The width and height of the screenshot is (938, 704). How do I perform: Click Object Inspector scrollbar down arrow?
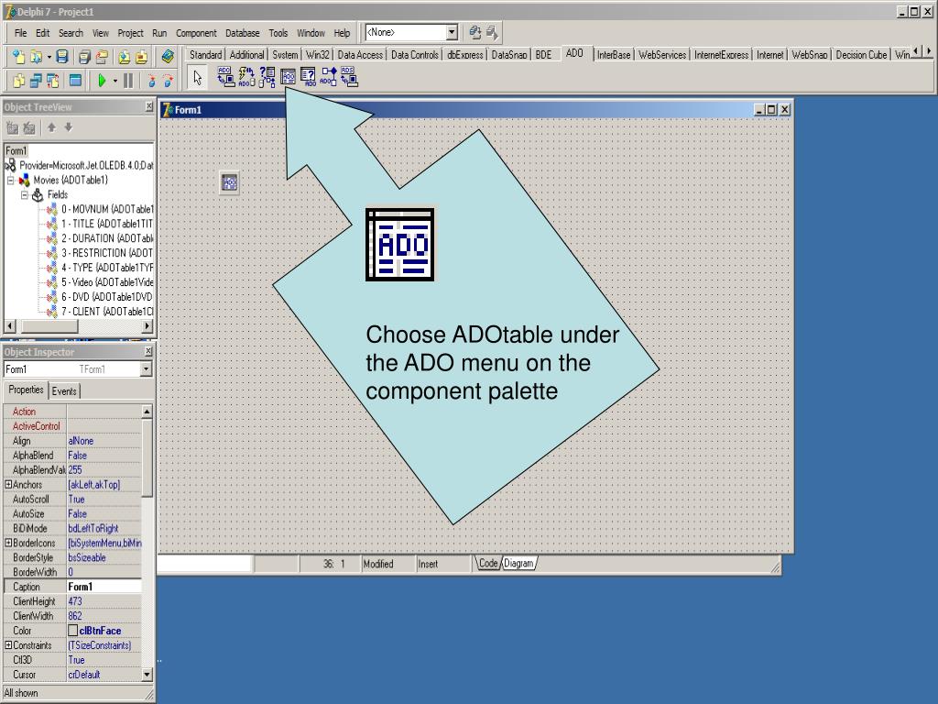click(x=147, y=674)
